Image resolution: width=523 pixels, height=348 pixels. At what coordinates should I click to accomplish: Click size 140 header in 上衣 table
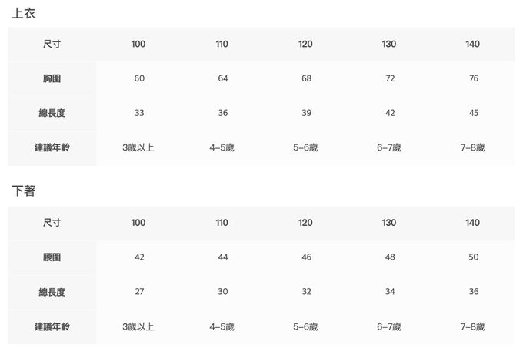point(473,44)
